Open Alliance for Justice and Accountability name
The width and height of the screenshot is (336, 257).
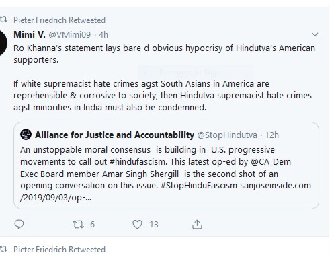(114, 135)
